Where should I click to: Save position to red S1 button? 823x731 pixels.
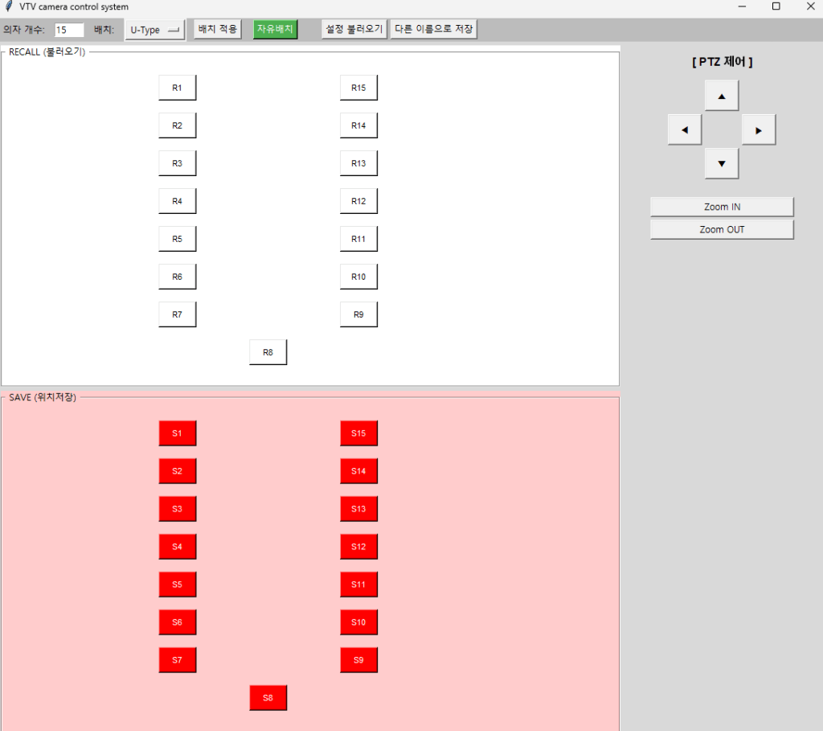tap(177, 433)
